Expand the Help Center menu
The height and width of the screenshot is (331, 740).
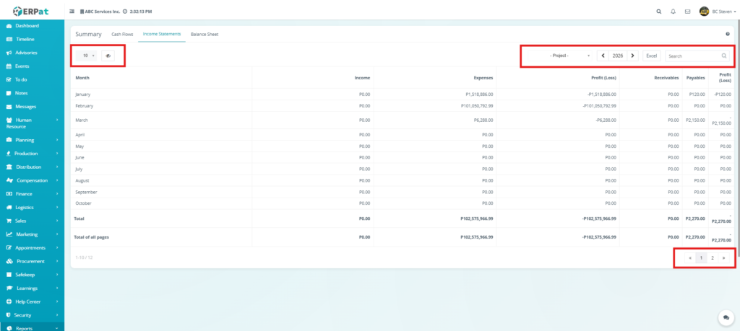(32, 301)
